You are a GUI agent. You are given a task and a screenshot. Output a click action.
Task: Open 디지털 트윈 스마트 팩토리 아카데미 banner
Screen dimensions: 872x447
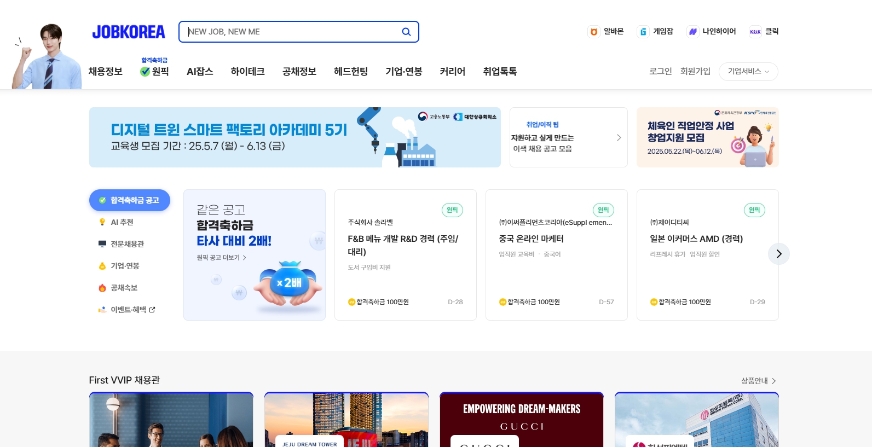(295, 137)
